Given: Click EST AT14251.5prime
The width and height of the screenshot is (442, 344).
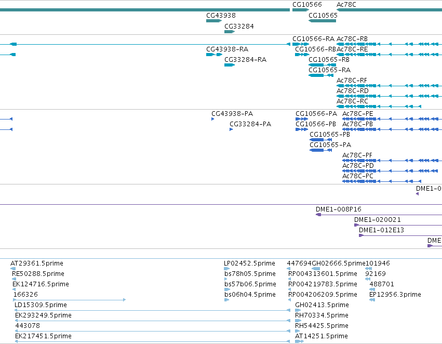Looking at the screenshot, I should (322, 337).
